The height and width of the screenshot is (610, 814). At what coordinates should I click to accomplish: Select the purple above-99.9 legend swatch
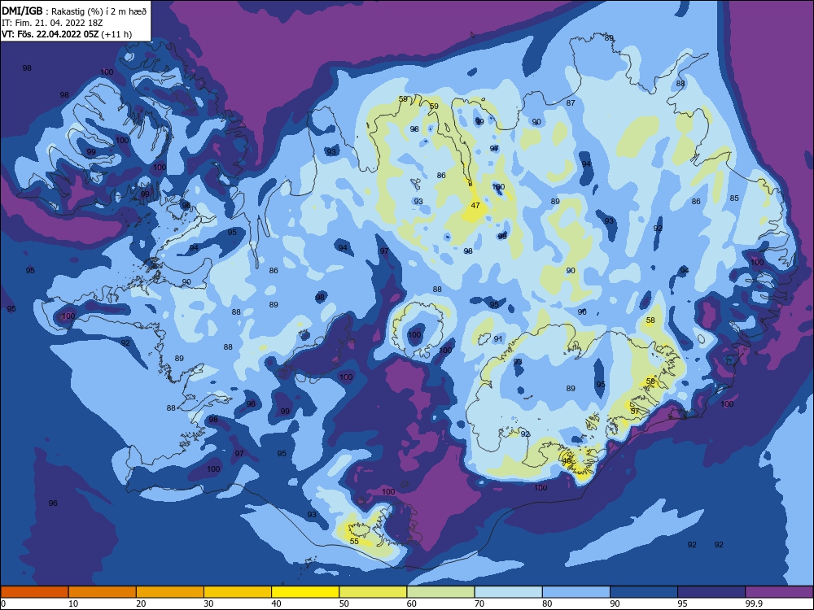click(x=779, y=592)
